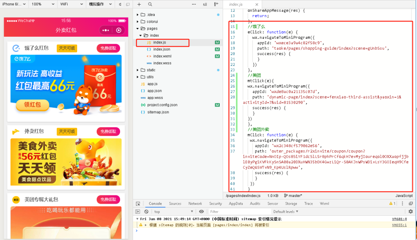Expand the static folder
417x240 pixels.
tap(138, 70)
